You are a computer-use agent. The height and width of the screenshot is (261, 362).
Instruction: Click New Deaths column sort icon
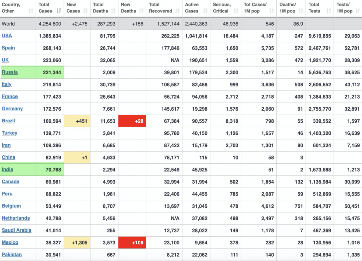pyautogui.click(x=141, y=11)
